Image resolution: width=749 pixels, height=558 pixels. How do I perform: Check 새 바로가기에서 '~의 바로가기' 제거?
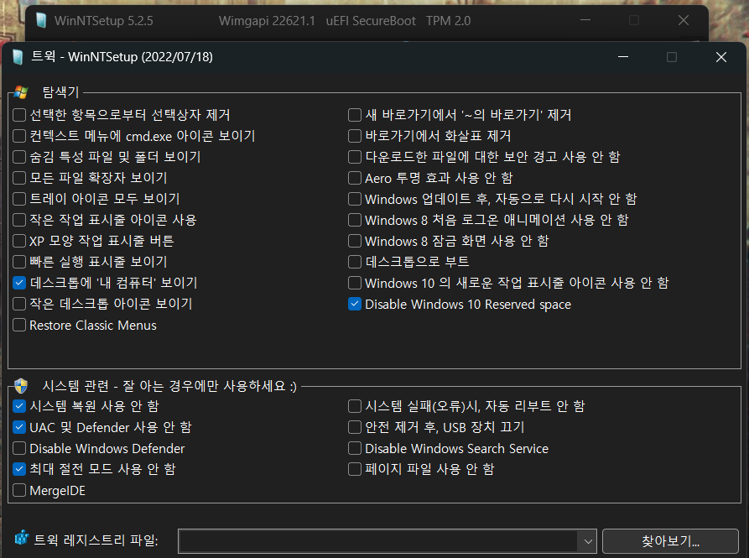tap(355, 115)
